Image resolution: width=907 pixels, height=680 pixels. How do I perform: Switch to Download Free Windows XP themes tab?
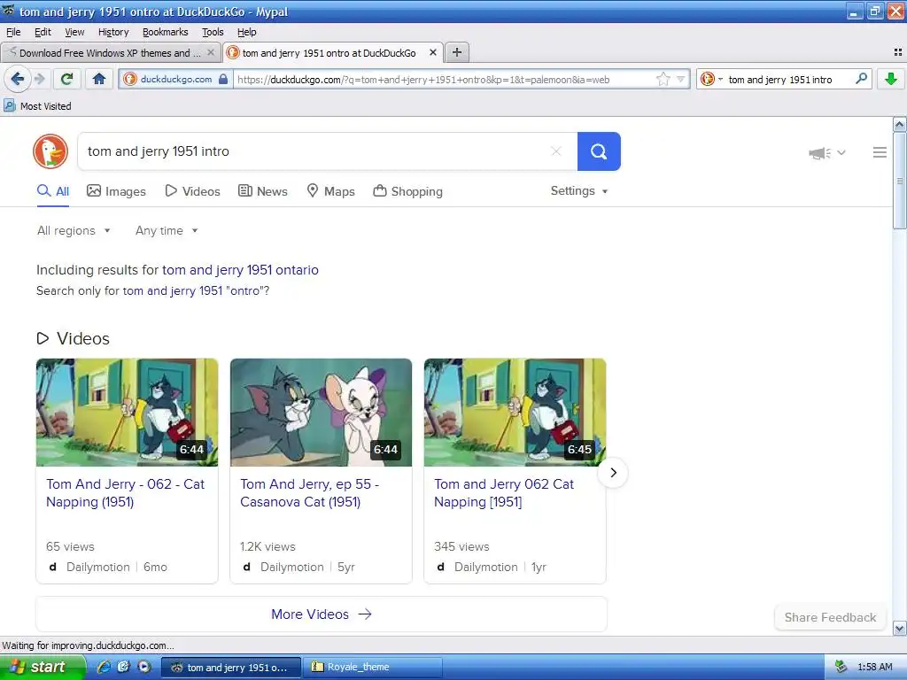point(110,52)
